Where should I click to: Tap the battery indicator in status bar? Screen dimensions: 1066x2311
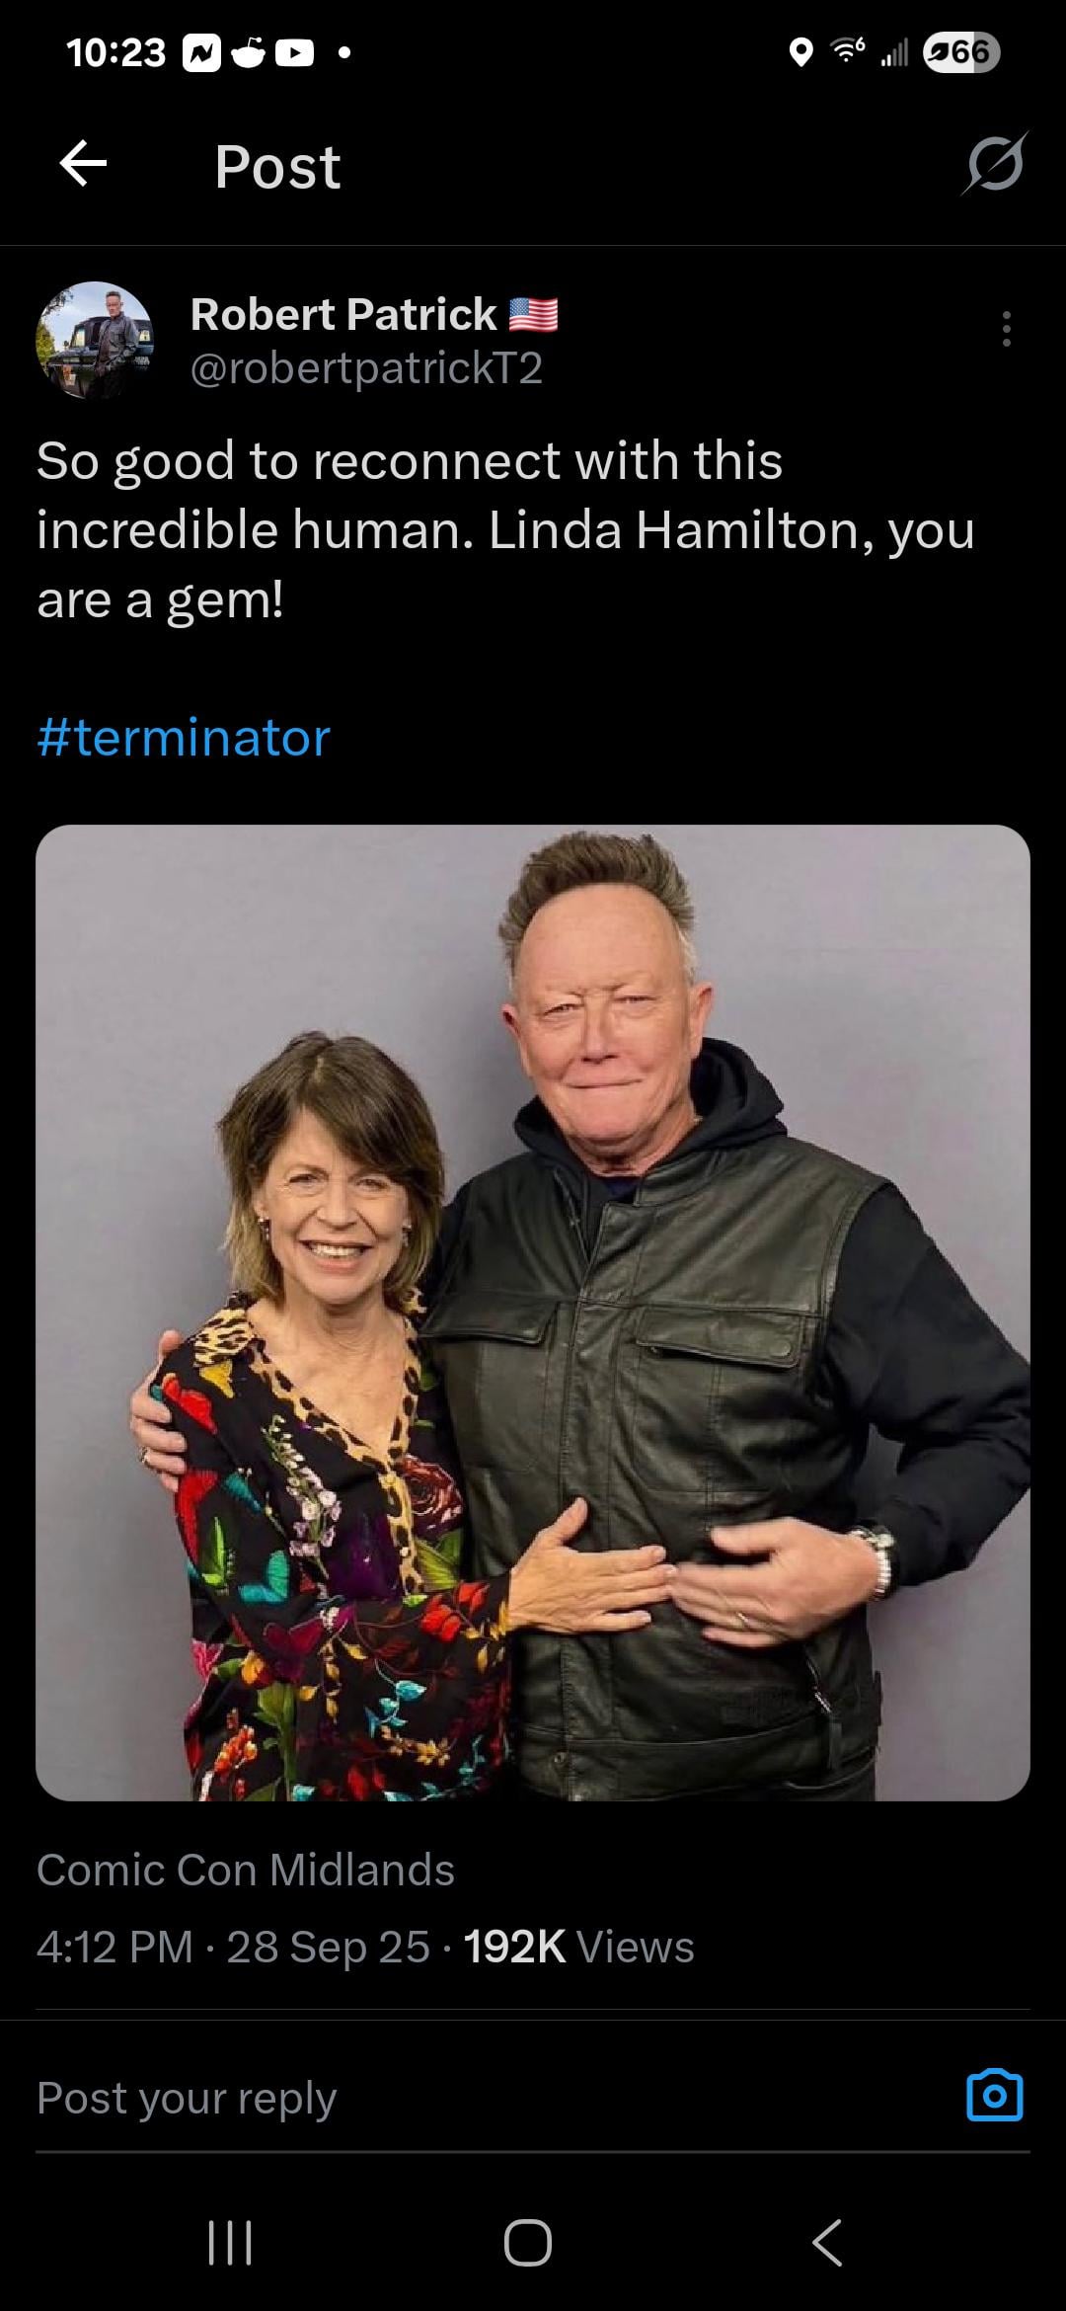pos(961,52)
